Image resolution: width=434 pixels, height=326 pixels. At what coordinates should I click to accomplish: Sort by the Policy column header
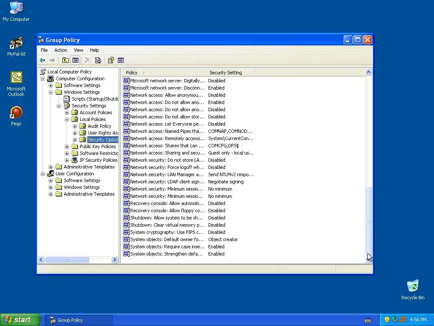pyautogui.click(x=164, y=73)
